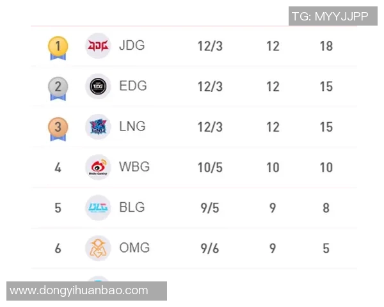Viewport: 384px width, 307px height.
Task: Click the TG: MYYJJPP label
Action: point(330,16)
